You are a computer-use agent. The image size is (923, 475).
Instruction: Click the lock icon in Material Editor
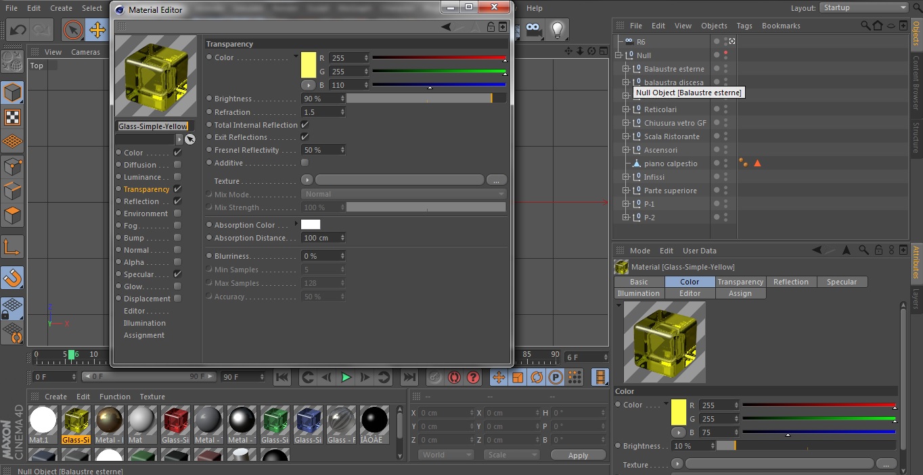491,27
